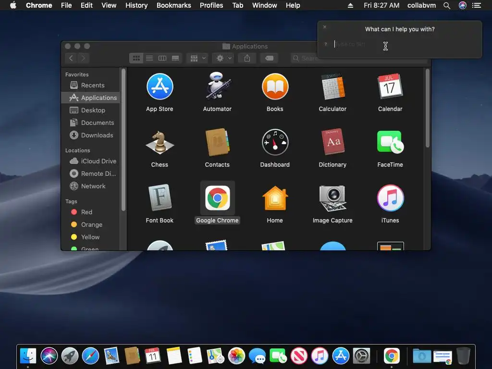Select the Dictionary app icon
The height and width of the screenshot is (369, 492).
[332, 142]
